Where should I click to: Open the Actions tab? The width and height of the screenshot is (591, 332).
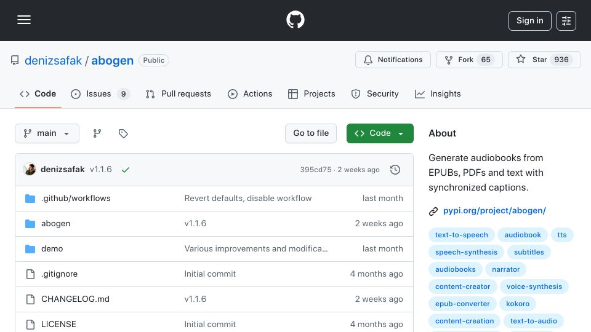click(x=250, y=93)
